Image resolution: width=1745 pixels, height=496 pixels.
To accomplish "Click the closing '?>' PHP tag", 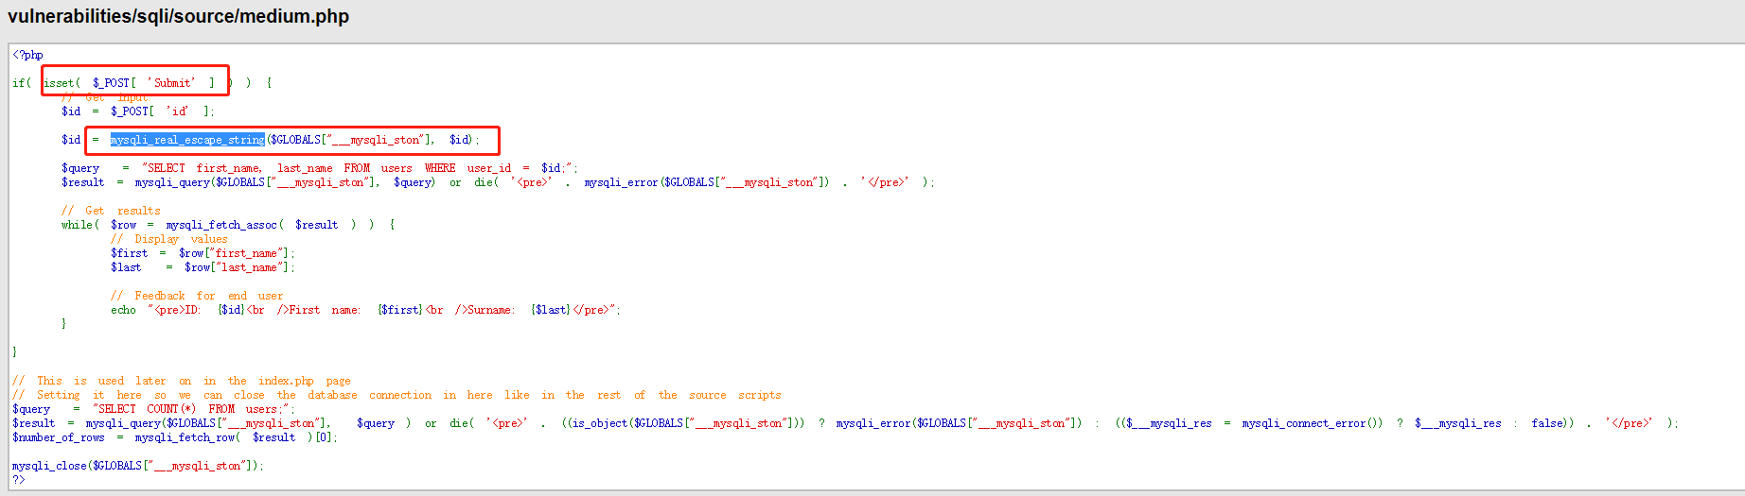I will tap(18, 480).
